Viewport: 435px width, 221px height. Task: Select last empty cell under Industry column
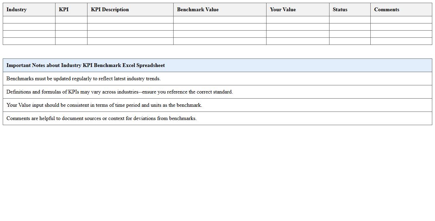[x=29, y=41]
